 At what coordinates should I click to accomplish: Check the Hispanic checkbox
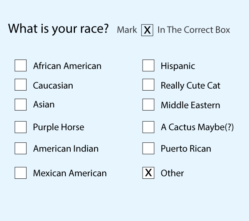(x=148, y=66)
